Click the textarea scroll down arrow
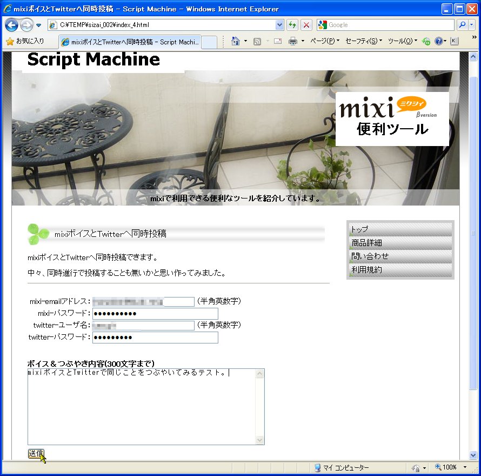The height and width of the screenshot is (476, 481). point(259,440)
